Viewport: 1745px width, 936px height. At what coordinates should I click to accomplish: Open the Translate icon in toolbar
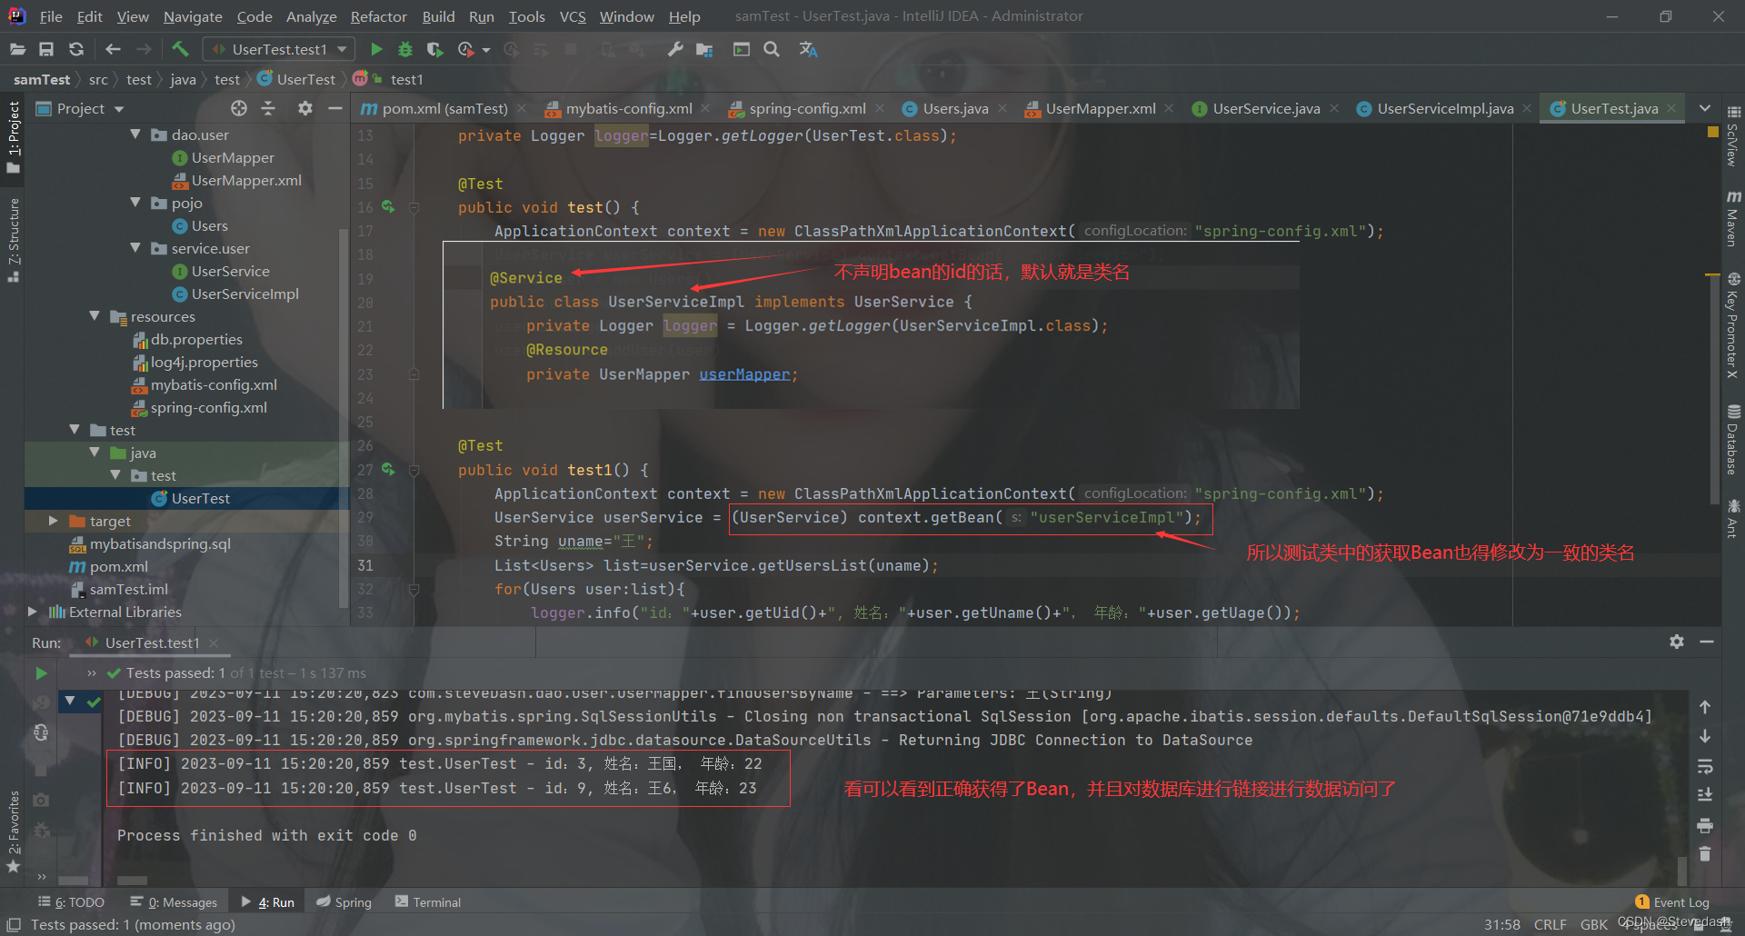point(808,49)
